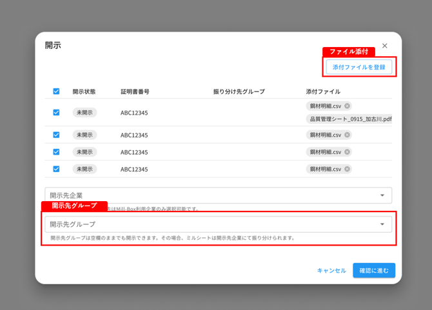
Task: Open the 開示先グループ dropdown
Action: (x=218, y=224)
